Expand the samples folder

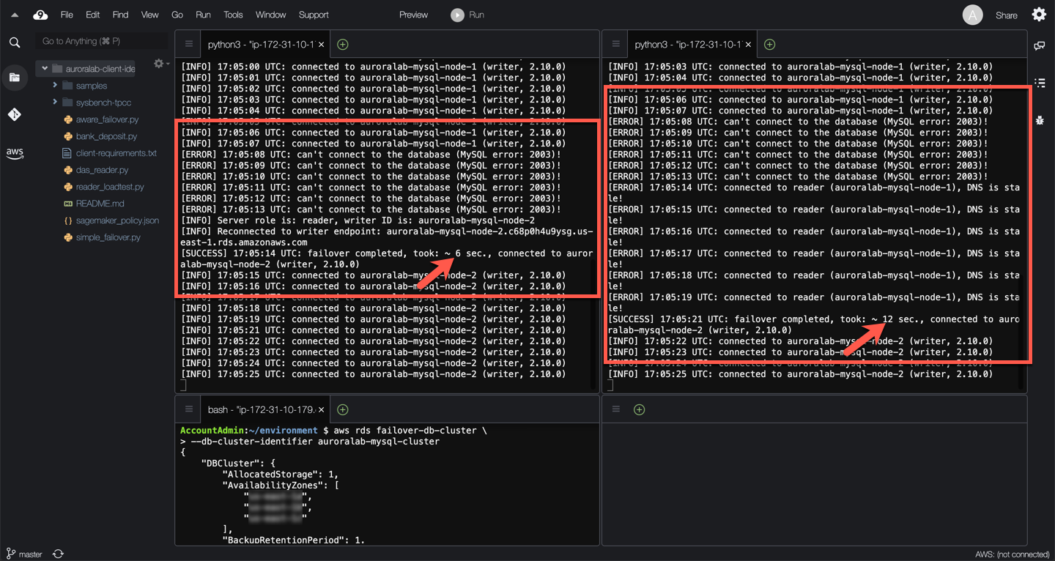(55, 86)
